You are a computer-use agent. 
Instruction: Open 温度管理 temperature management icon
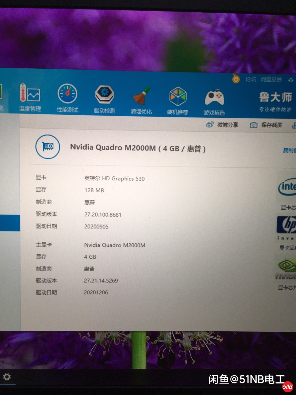30,97
